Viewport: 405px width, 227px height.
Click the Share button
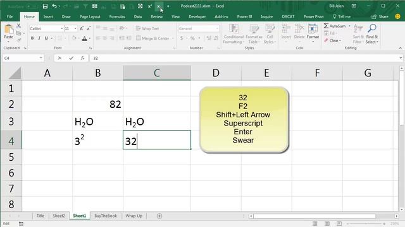pos(380,17)
